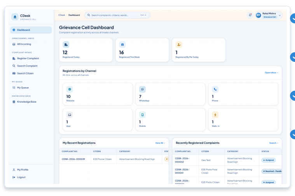295x196 pixels.
Task: Click the Website channel globe icon
Action: pyautogui.click(x=70, y=89)
